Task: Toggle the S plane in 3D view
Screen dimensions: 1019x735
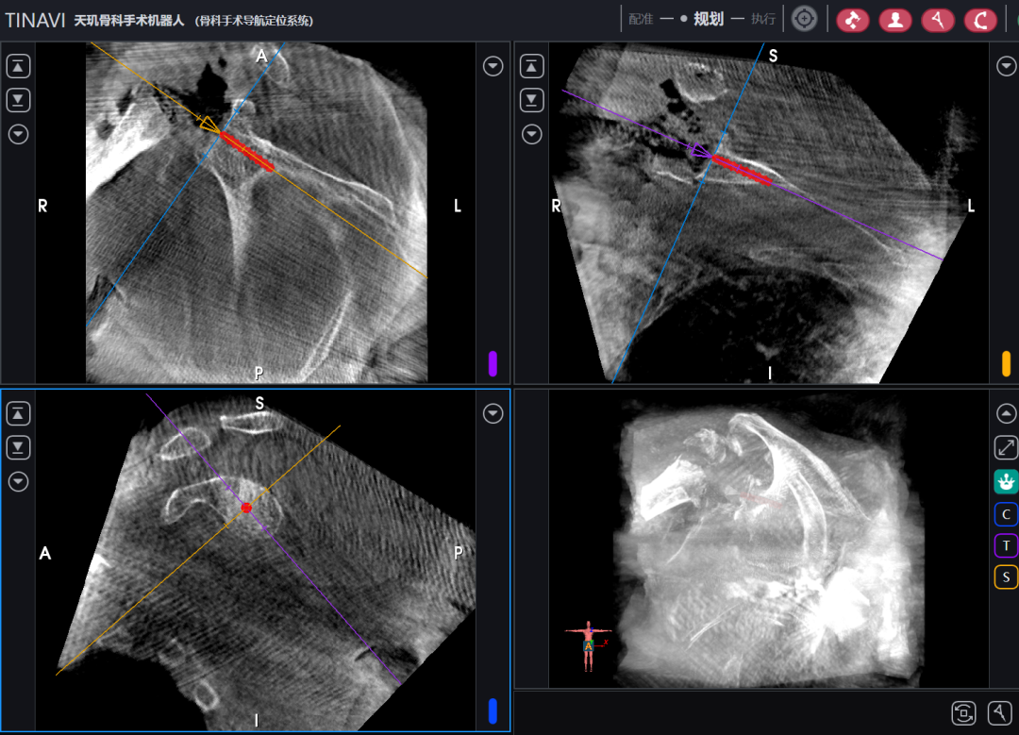Action: click(x=1006, y=576)
